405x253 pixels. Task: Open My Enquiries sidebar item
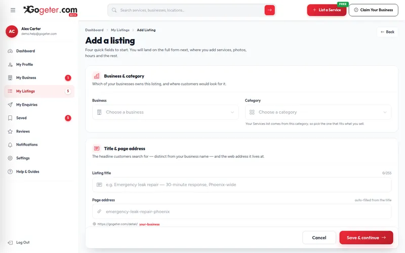point(39,105)
